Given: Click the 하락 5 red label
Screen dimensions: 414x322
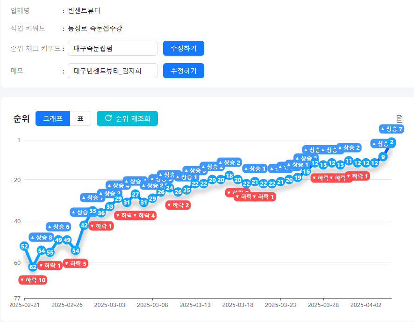Looking at the screenshot, I should tap(76, 263).
